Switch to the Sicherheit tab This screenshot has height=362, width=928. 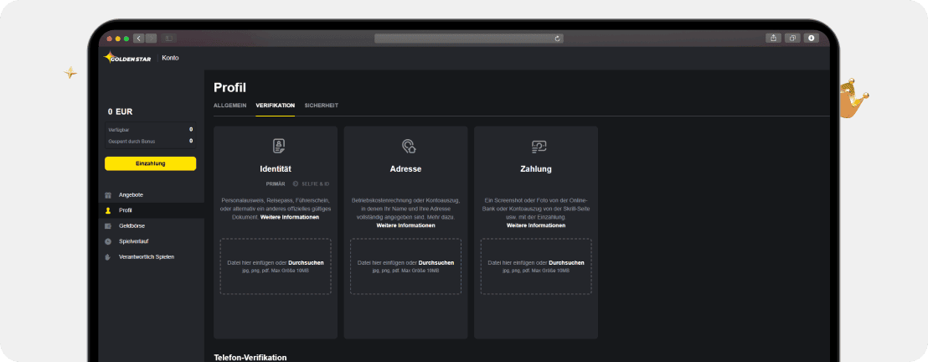click(322, 106)
